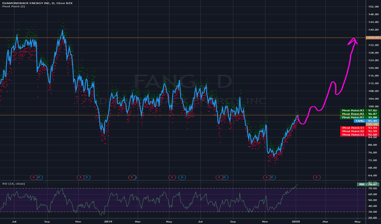
Task: Click the 148.00 price axis label
Action: [374, 14]
